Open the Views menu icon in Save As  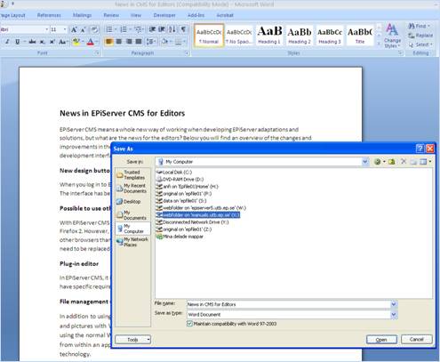coord(426,162)
